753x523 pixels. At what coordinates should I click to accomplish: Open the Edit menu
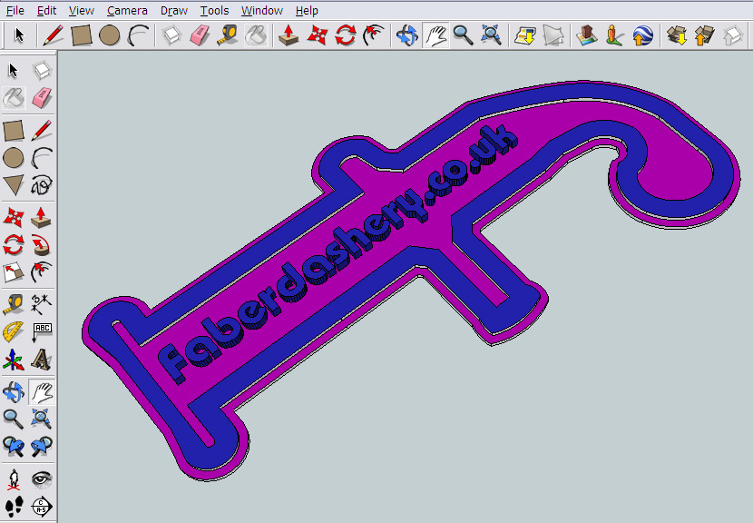coord(46,11)
